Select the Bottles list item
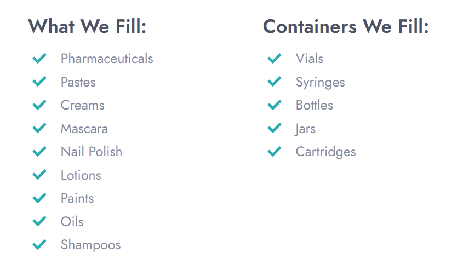 tap(314, 105)
